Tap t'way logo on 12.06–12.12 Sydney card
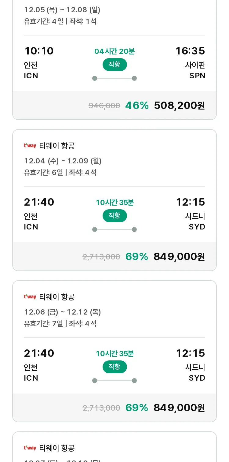This screenshot has width=229, height=462. 30,297
